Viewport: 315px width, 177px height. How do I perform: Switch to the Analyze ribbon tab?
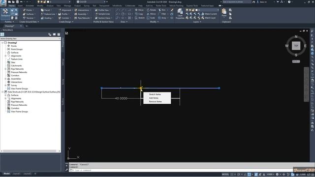tap(50, 6)
